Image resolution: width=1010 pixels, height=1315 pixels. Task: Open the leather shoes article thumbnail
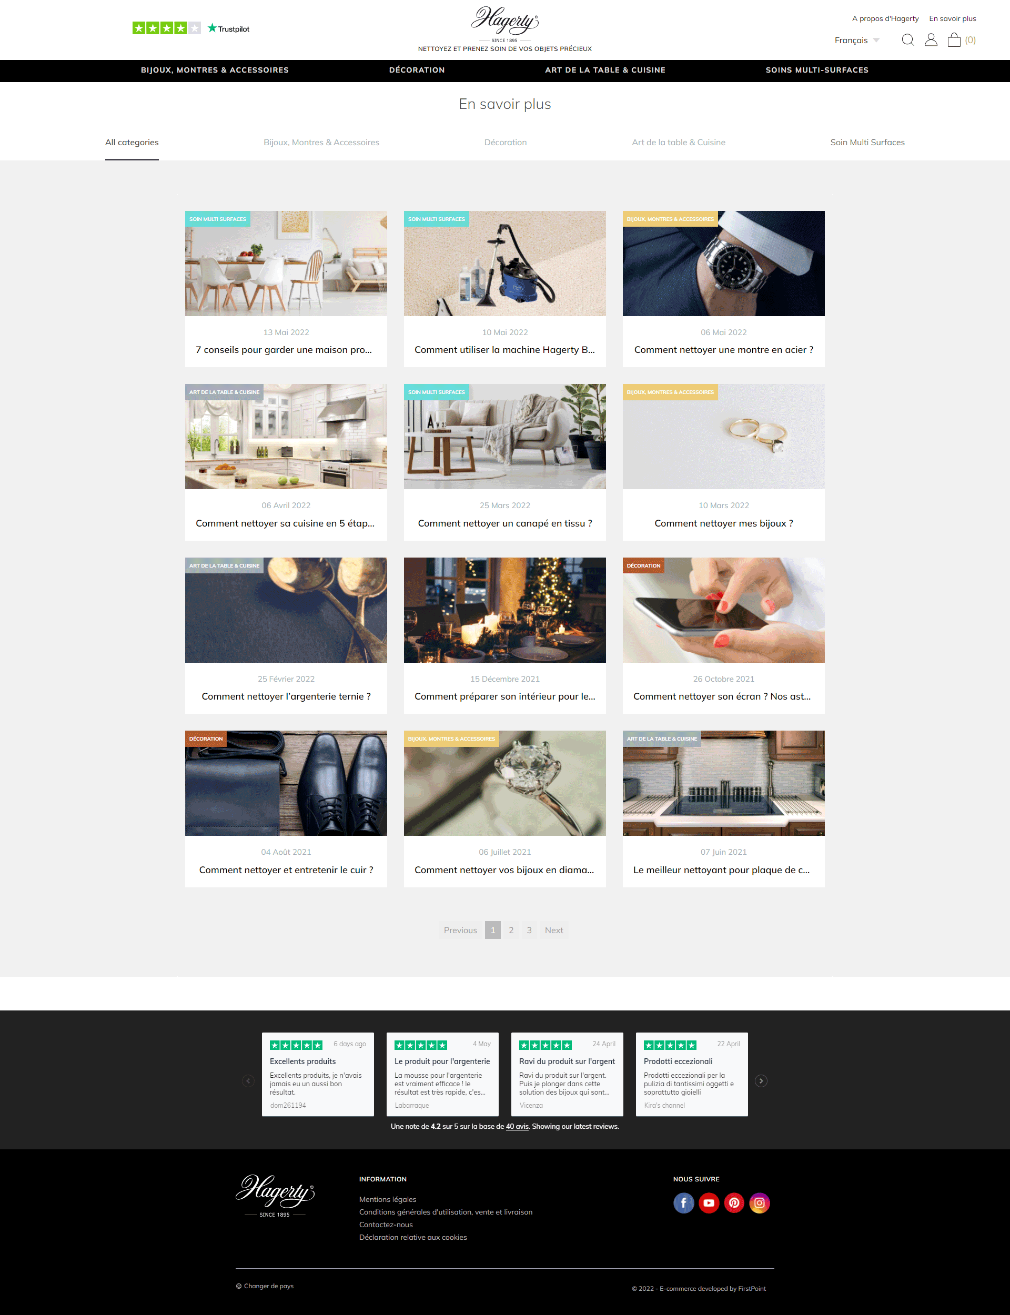click(286, 783)
